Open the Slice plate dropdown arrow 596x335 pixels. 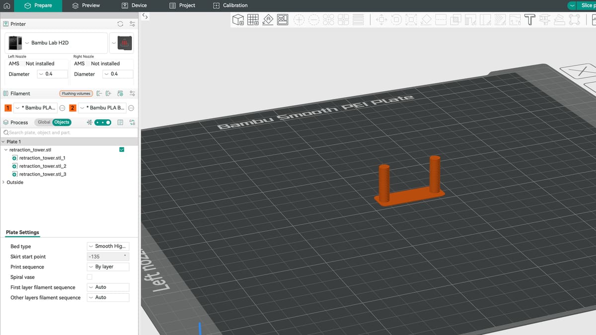(573, 5)
